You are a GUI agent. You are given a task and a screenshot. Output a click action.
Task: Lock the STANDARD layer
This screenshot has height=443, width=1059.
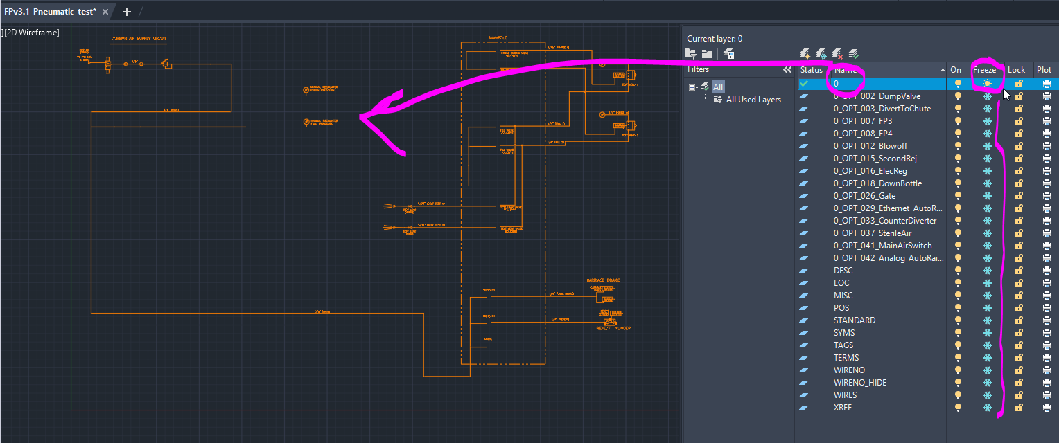click(x=1017, y=320)
